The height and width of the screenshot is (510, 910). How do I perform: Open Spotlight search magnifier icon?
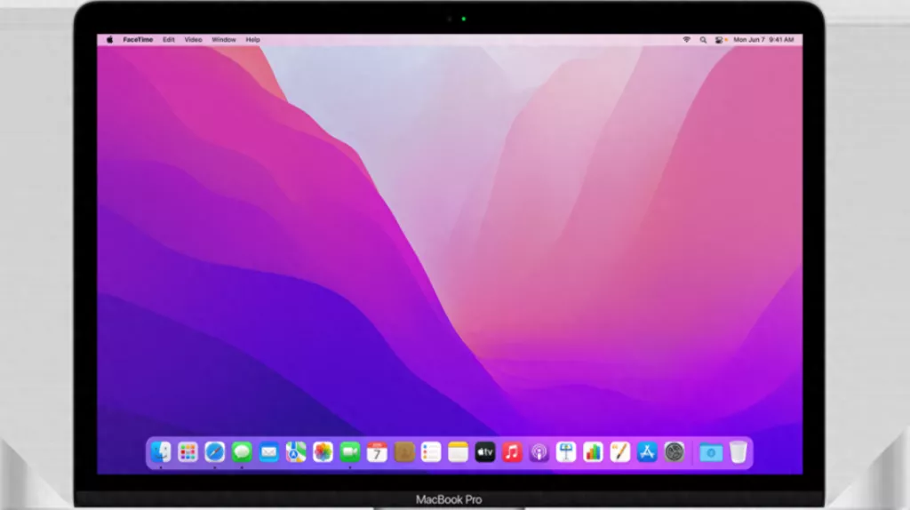[704, 40]
